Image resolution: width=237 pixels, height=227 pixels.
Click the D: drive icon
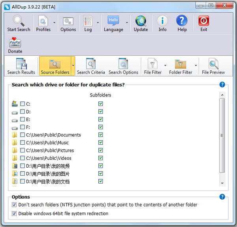(15, 112)
